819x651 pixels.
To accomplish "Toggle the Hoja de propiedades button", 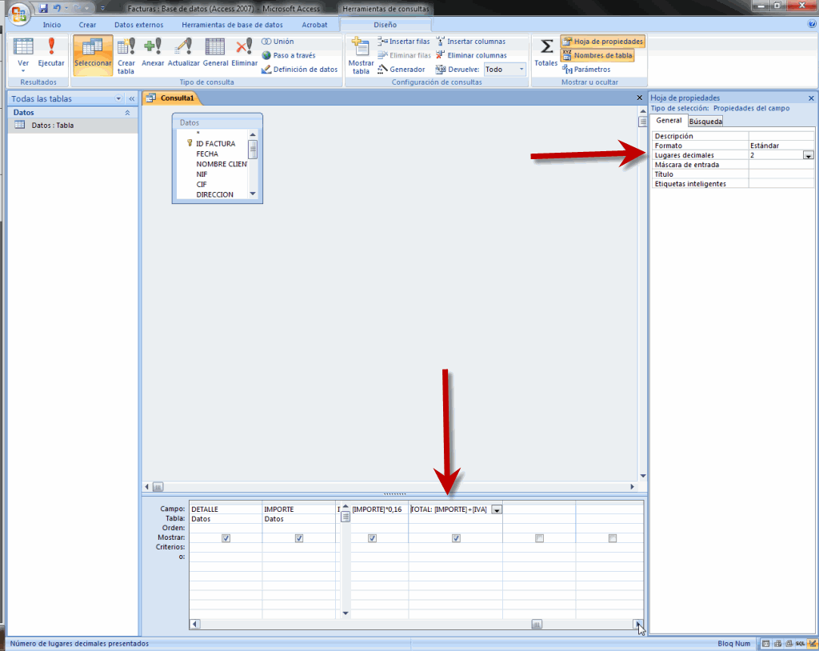I will pyautogui.click(x=602, y=41).
